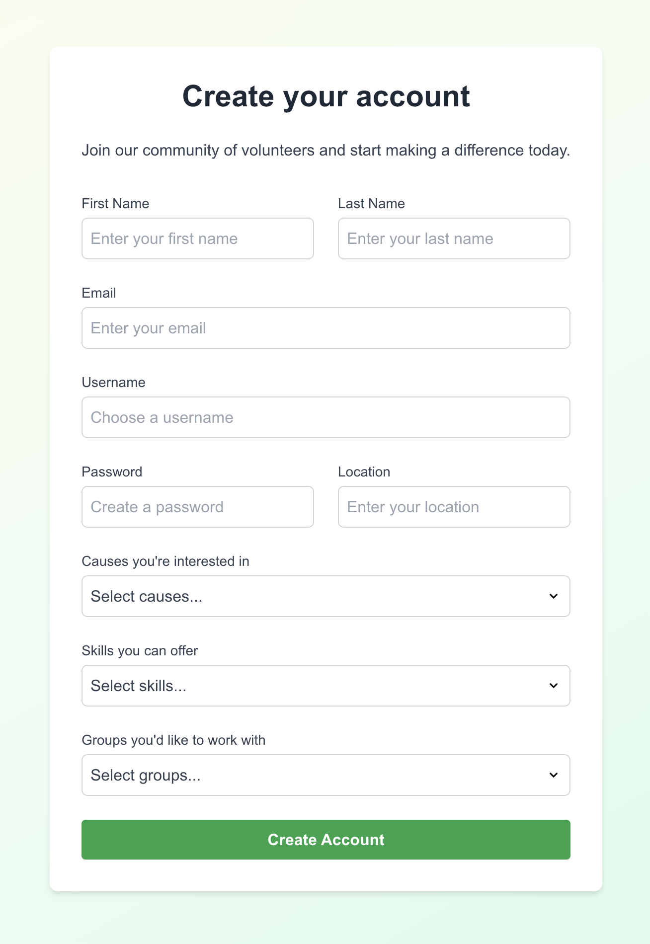Expand the Select groups combo box

click(x=326, y=775)
